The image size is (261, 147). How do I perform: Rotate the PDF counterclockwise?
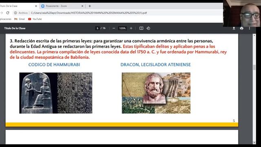148,28
